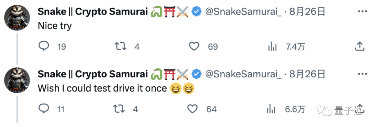Screen dimensions: 374x127
Task: Open the second tweet's display name profile
Action: (93, 74)
